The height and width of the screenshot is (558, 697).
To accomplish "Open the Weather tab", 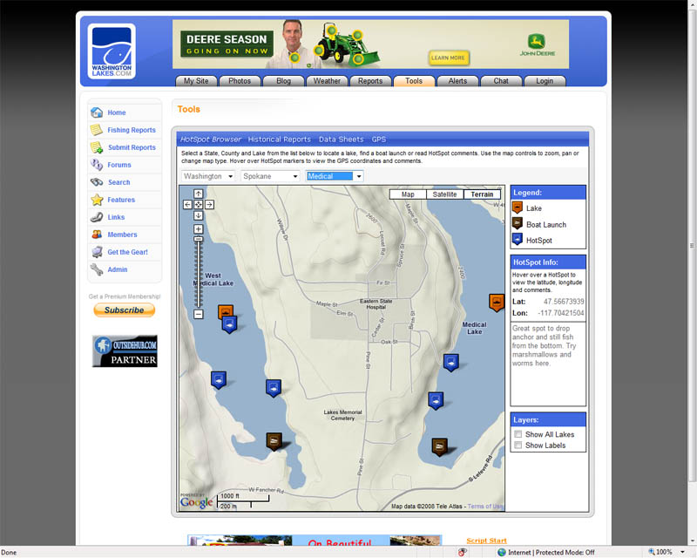I will click(327, 81).
